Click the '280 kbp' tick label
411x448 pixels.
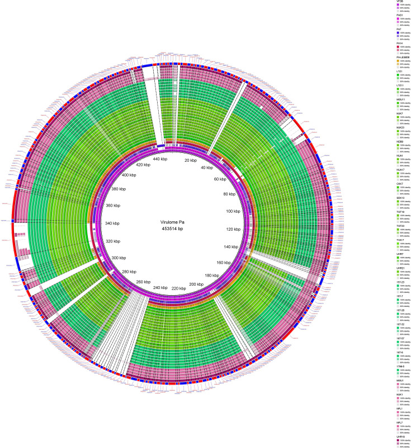(129, 272)
